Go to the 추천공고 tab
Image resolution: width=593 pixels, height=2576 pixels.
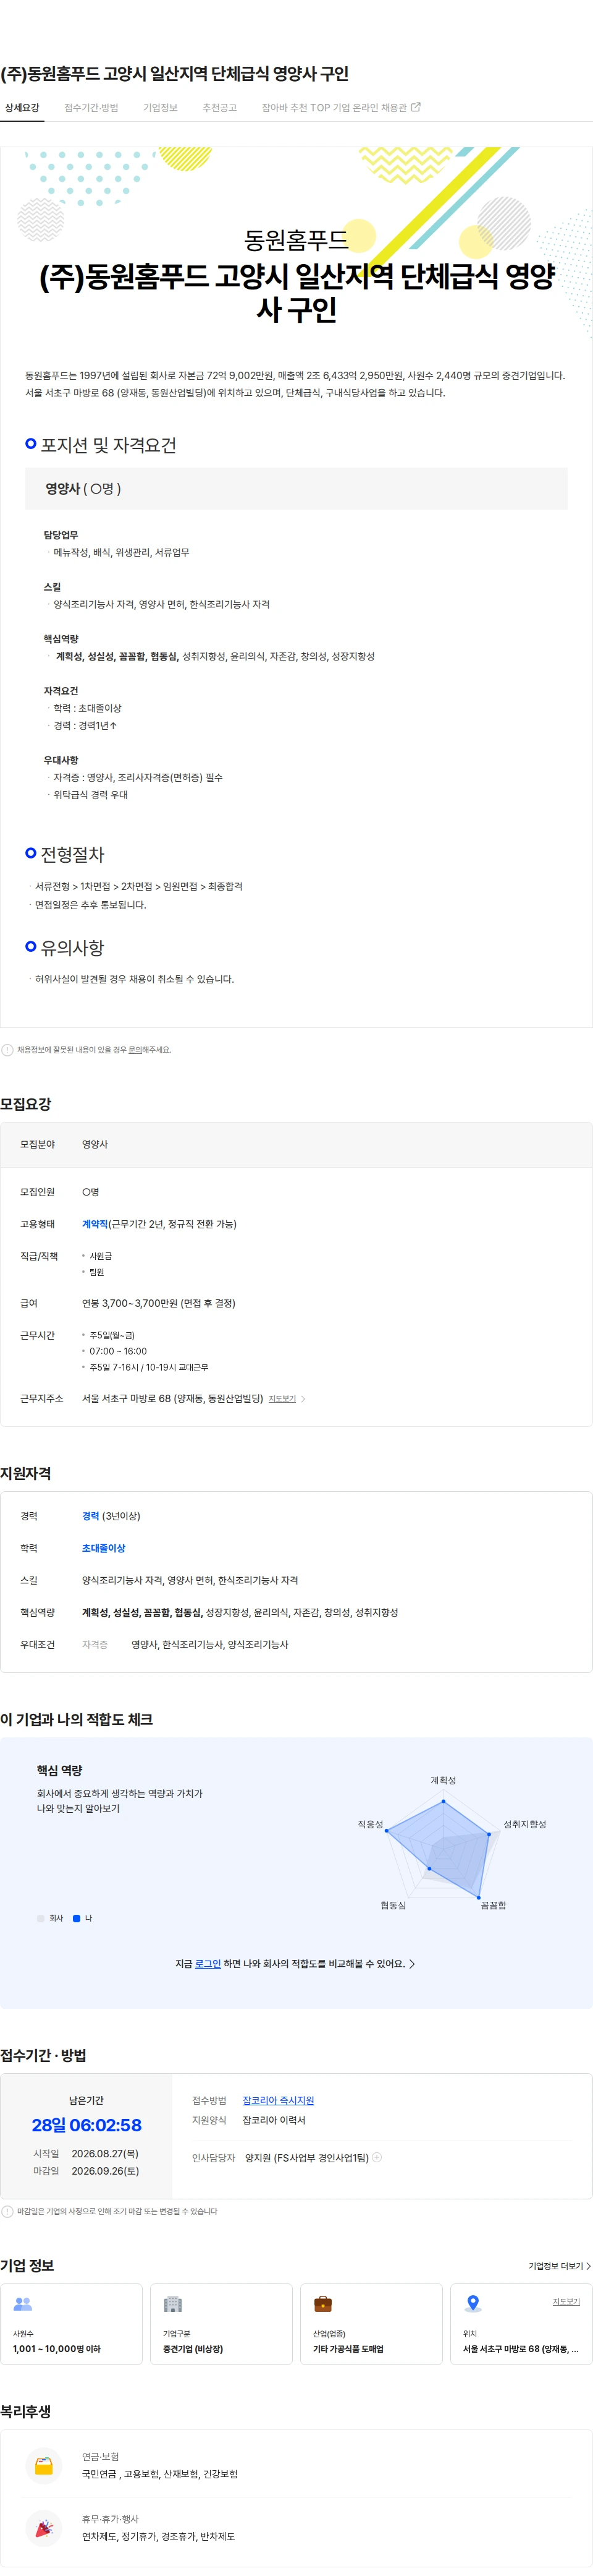220,108
